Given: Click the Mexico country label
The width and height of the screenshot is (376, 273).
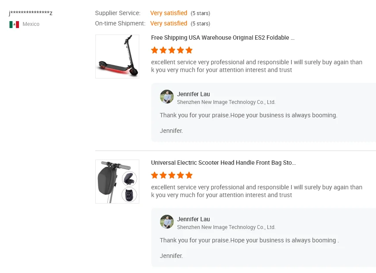Looking at the screenshot, I should (31, 25).
